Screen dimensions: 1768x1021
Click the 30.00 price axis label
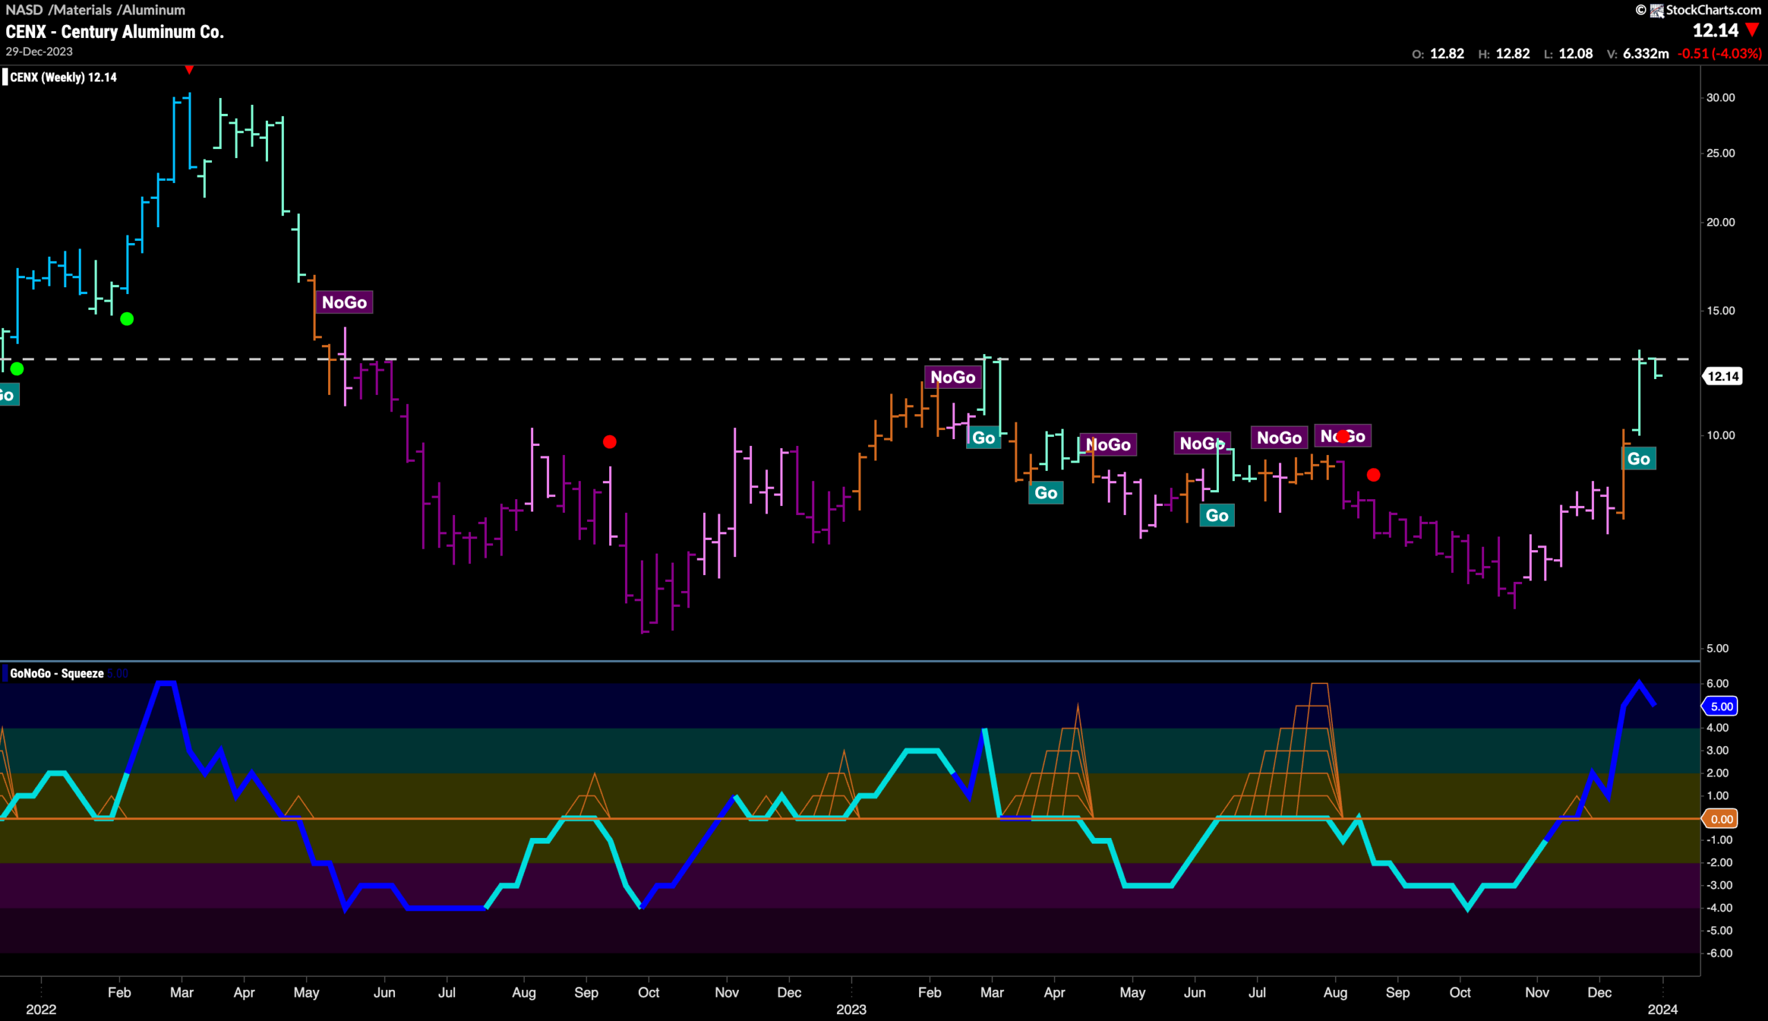tap(1720, 97)
